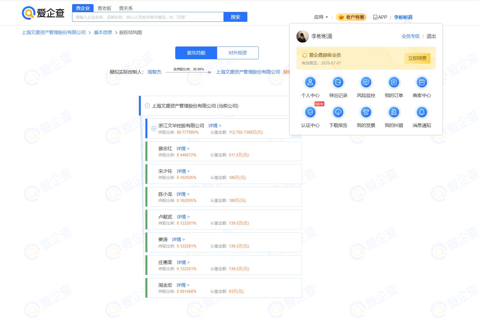Click the 爱企查 logo
Screen dimensions: 479x332
click(43, 13)
